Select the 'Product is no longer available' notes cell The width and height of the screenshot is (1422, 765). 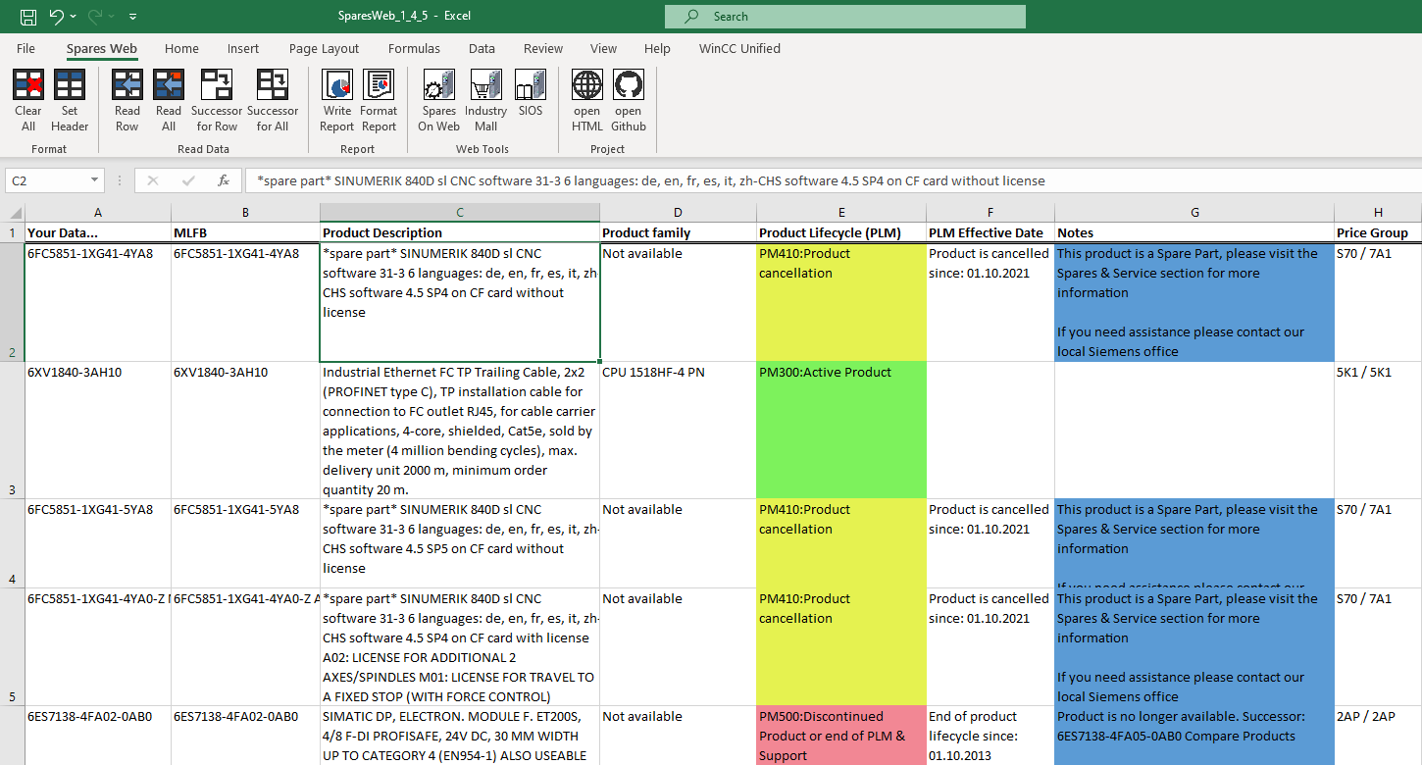1194,736
